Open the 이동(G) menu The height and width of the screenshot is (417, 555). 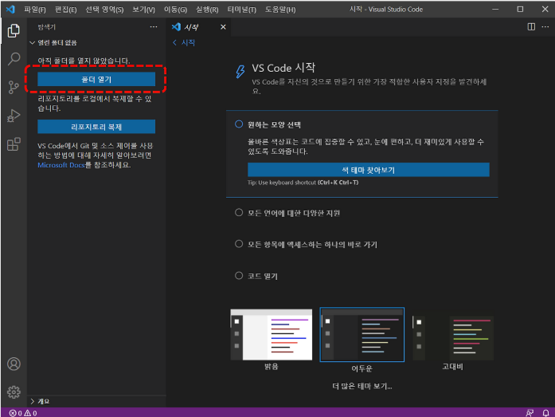[x=175, y=10]
